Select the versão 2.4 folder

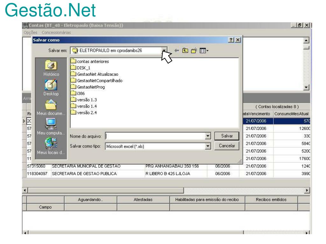pos(84,113)
